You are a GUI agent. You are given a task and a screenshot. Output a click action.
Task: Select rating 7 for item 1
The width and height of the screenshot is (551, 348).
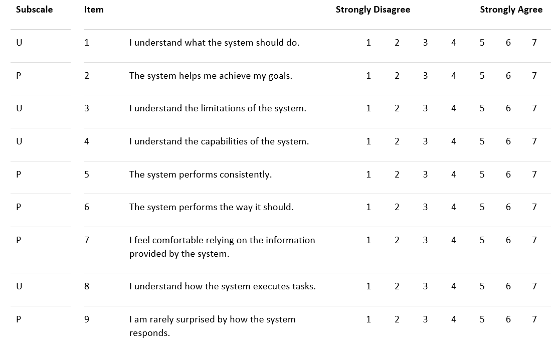pos(534,43)
